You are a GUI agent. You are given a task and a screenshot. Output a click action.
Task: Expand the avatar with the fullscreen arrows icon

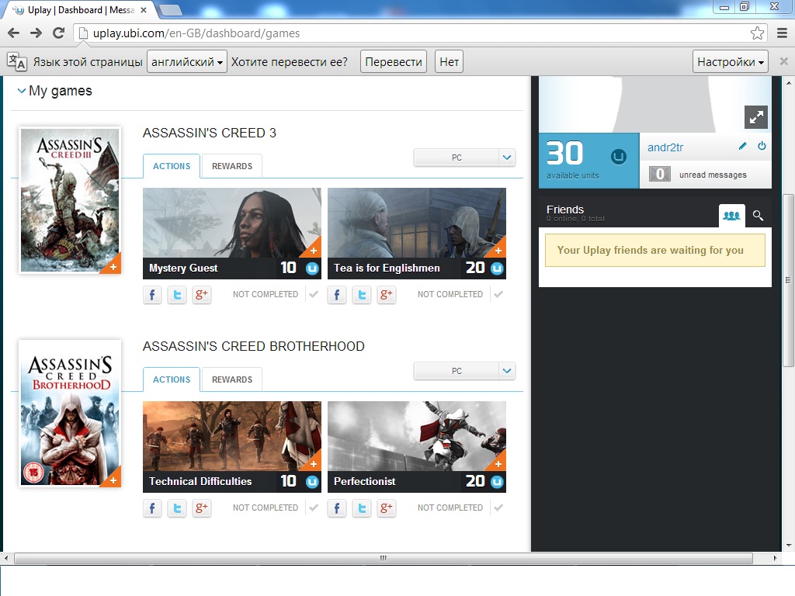tap(756, 118)
